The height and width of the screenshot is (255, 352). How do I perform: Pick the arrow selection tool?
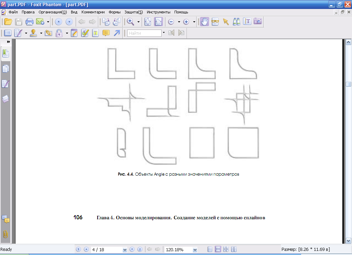(225, 22)
